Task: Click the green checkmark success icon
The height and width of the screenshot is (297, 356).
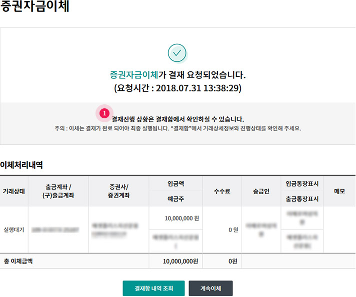Action: (x=177, y=53)
